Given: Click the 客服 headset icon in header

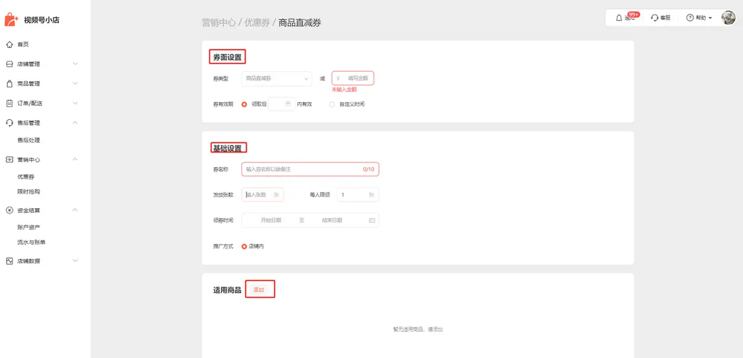Looking at the screenshot, I should pyautogui.click(x=654, y=18).
